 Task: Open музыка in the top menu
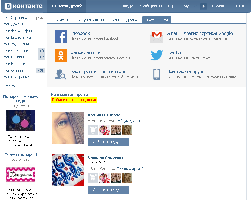[x=191, y=6]
